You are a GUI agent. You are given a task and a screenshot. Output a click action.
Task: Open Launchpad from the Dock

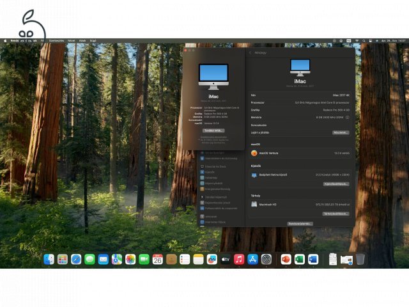[63, 260]
